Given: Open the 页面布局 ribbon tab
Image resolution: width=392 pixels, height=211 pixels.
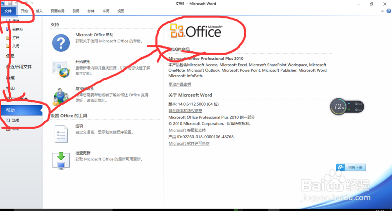Looking at the screenshot, I should [58, 11].
